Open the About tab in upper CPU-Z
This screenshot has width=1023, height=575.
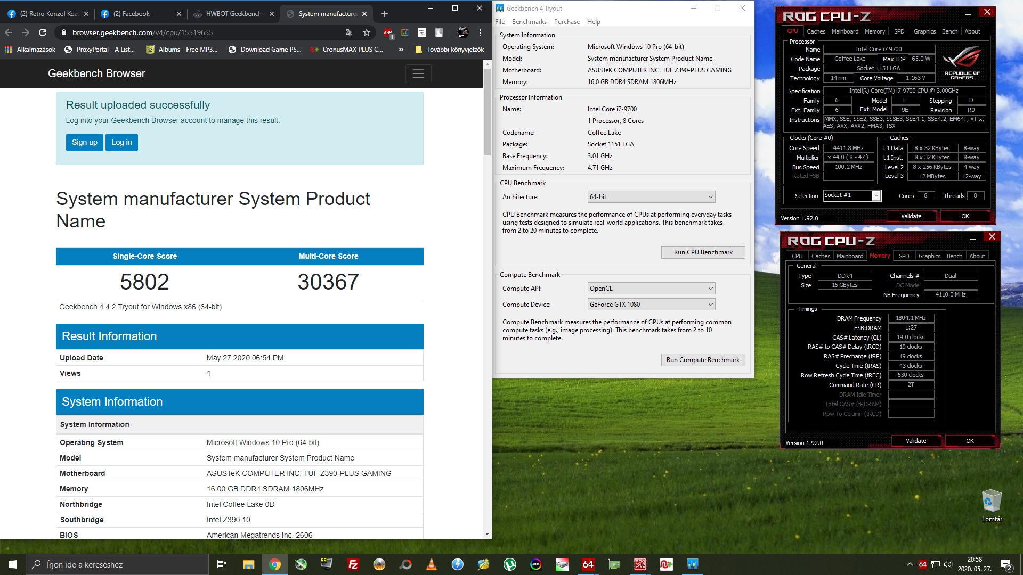pos(972,31)
